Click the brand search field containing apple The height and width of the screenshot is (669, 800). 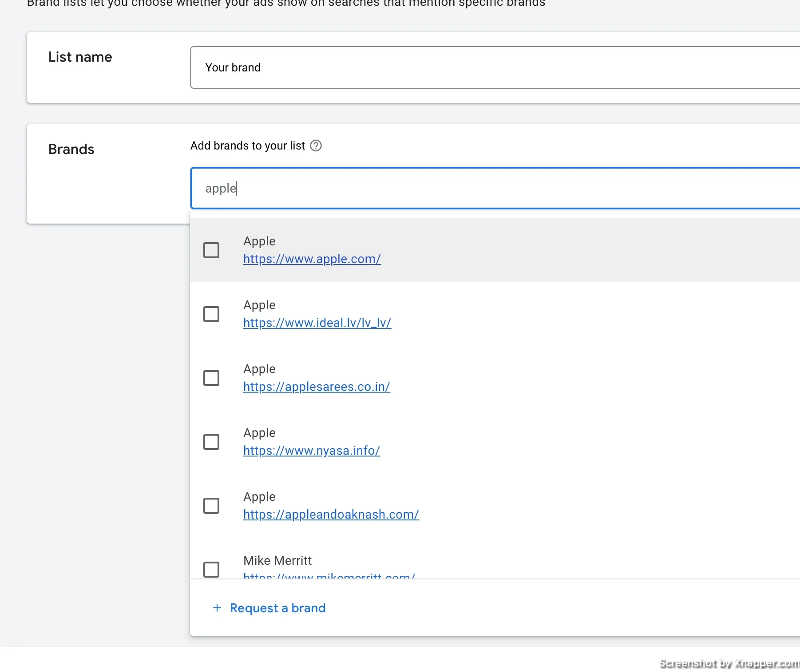tap(495, 188)
